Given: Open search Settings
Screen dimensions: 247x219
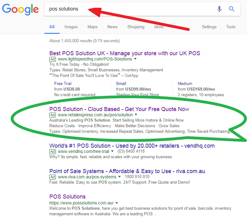Looking at the screenshot, I should [209, 27].
